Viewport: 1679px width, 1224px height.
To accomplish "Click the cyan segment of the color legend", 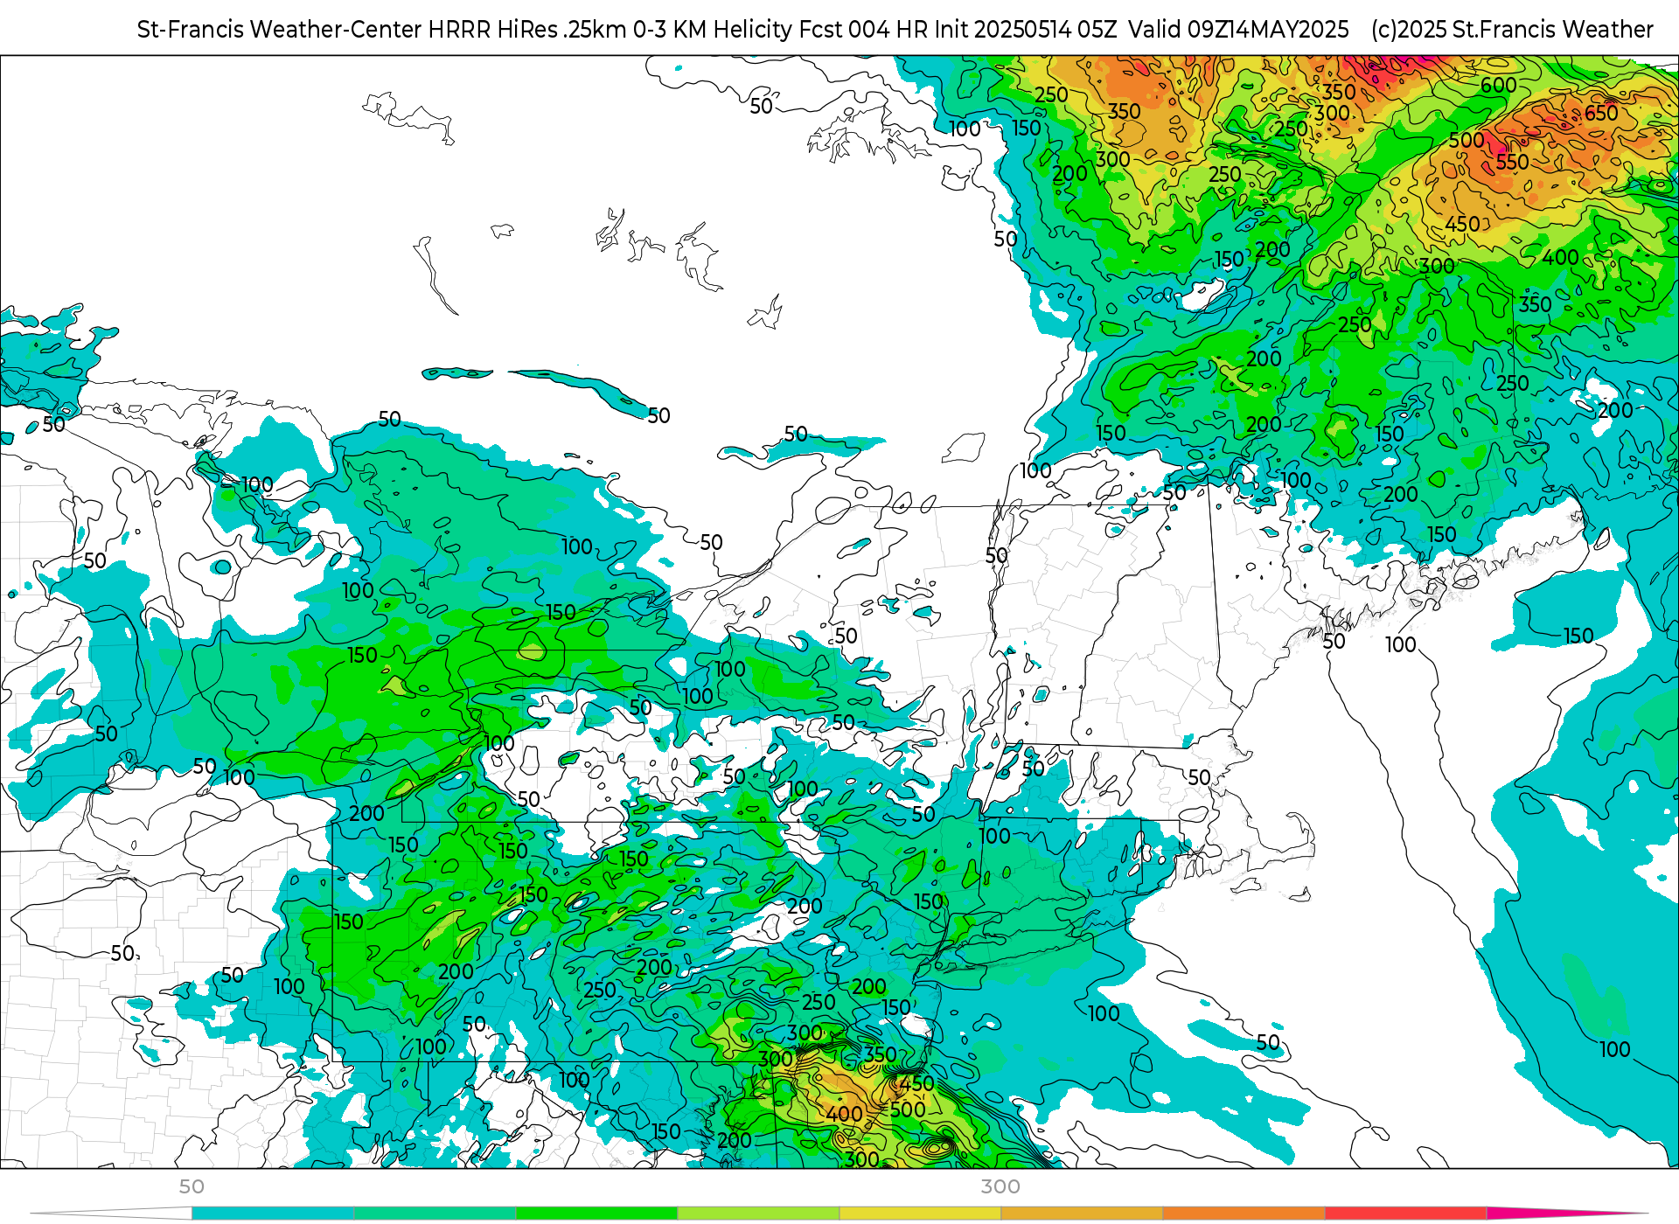I will click(x=273, y=1214).
